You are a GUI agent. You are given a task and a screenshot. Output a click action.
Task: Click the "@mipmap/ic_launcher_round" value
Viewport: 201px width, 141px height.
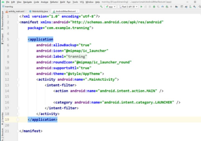pos(103,62)
